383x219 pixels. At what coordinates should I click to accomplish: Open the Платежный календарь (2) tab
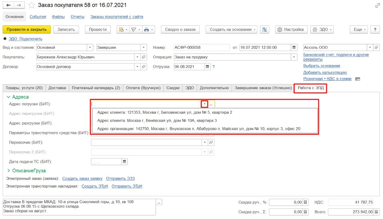pyautogui.click(x=96, y=88)
